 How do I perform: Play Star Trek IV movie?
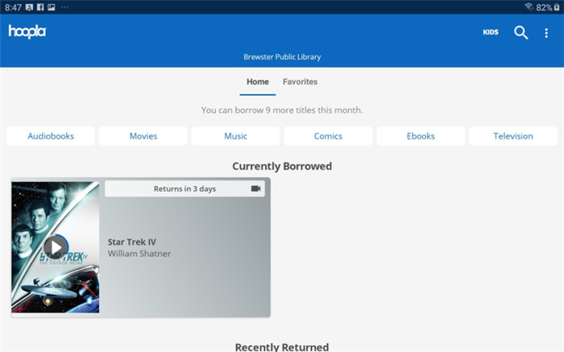56,247
